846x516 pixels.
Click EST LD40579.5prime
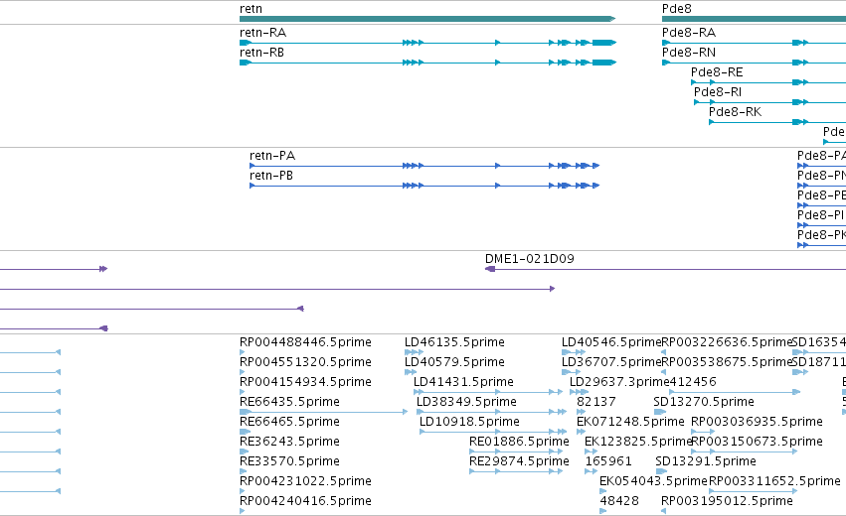(x=455, y=362)
